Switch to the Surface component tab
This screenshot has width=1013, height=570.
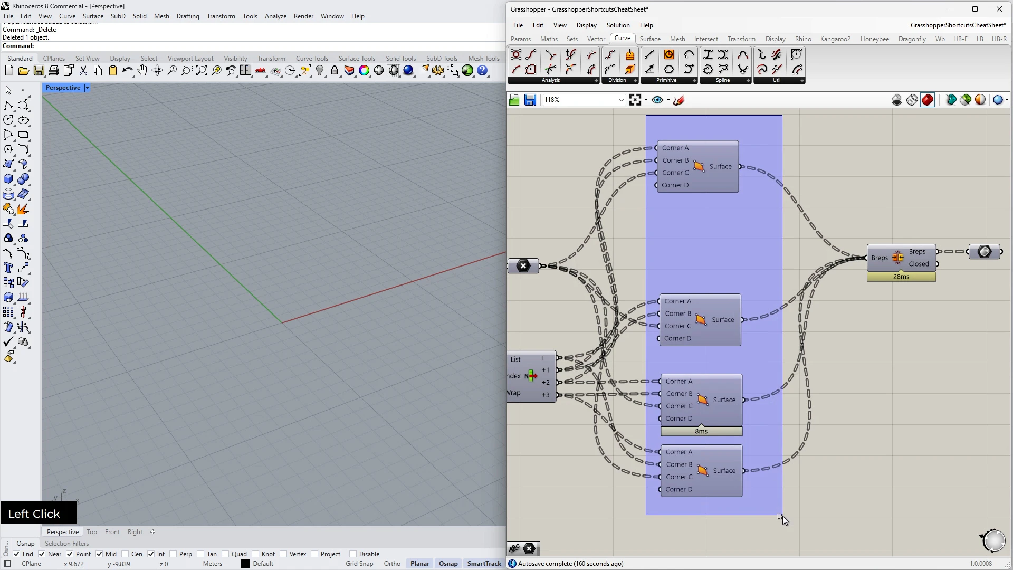coord(650,39)
